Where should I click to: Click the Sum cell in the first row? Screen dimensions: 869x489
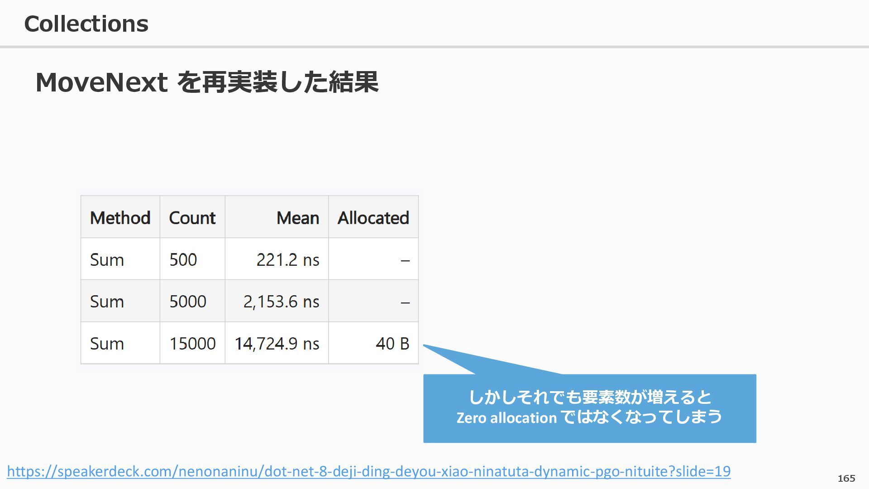coord(107,260)
